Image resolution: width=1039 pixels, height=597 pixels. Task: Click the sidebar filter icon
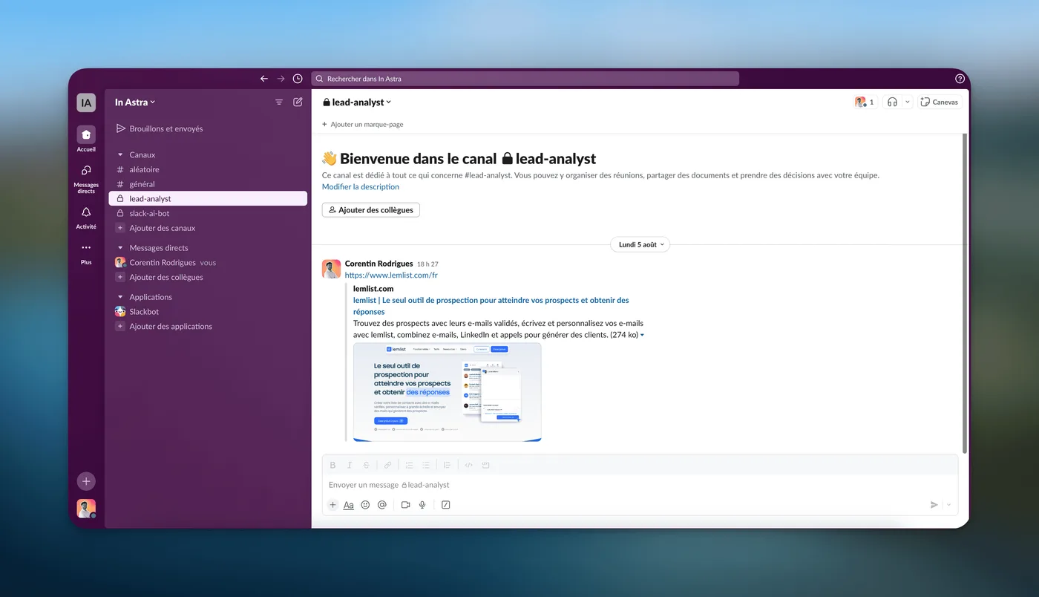(x=279, y=102)
